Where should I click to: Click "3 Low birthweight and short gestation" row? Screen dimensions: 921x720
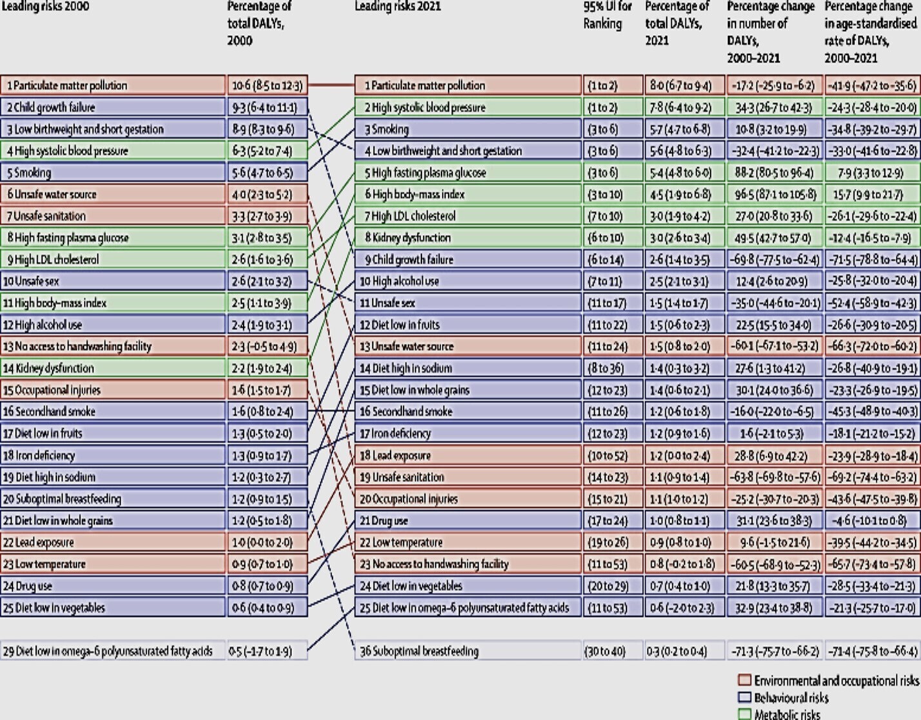[113, 129]
